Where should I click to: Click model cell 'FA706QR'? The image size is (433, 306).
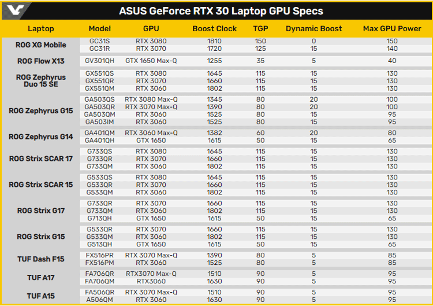click(x=100, y=274)
